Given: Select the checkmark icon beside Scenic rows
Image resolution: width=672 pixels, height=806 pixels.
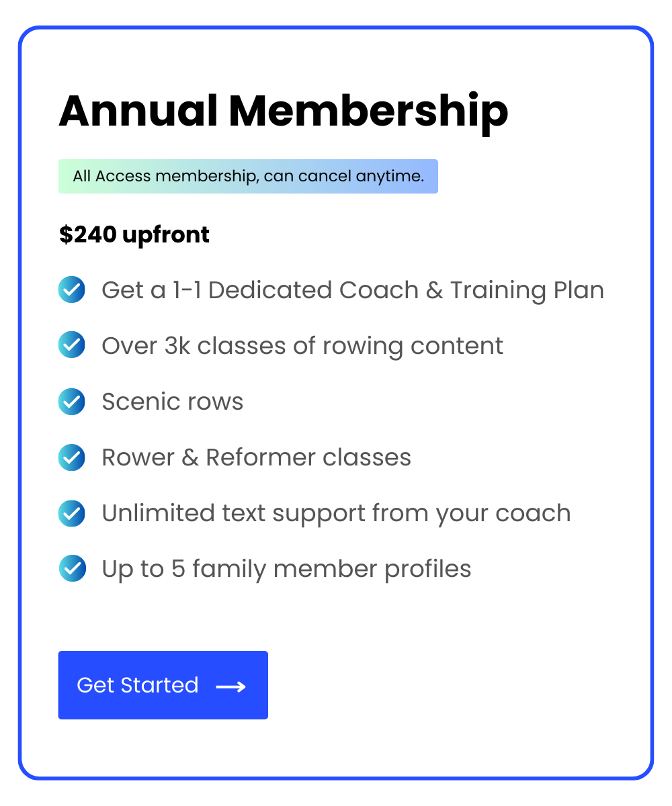Looking at the screenshot, I should (x=72, y=402).
